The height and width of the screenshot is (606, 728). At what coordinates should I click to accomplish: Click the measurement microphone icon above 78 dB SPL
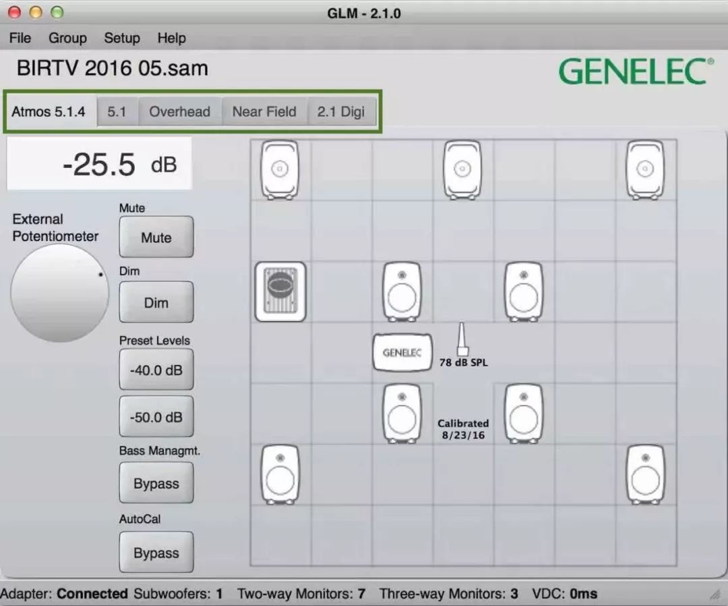(x=462, y=339)
